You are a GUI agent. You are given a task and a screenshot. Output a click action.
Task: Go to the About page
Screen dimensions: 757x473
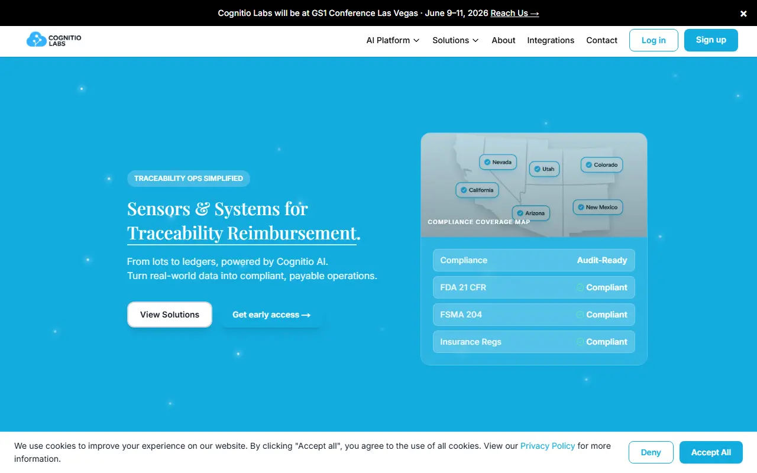(503, 40)
